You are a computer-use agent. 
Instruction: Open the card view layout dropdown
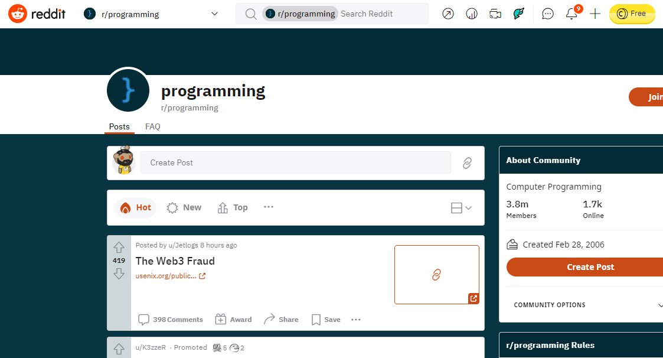click(x=461, y=208)
